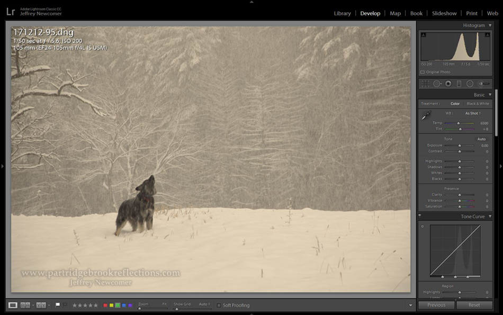
Task: Apply the green color label
Action: [118, 305]
